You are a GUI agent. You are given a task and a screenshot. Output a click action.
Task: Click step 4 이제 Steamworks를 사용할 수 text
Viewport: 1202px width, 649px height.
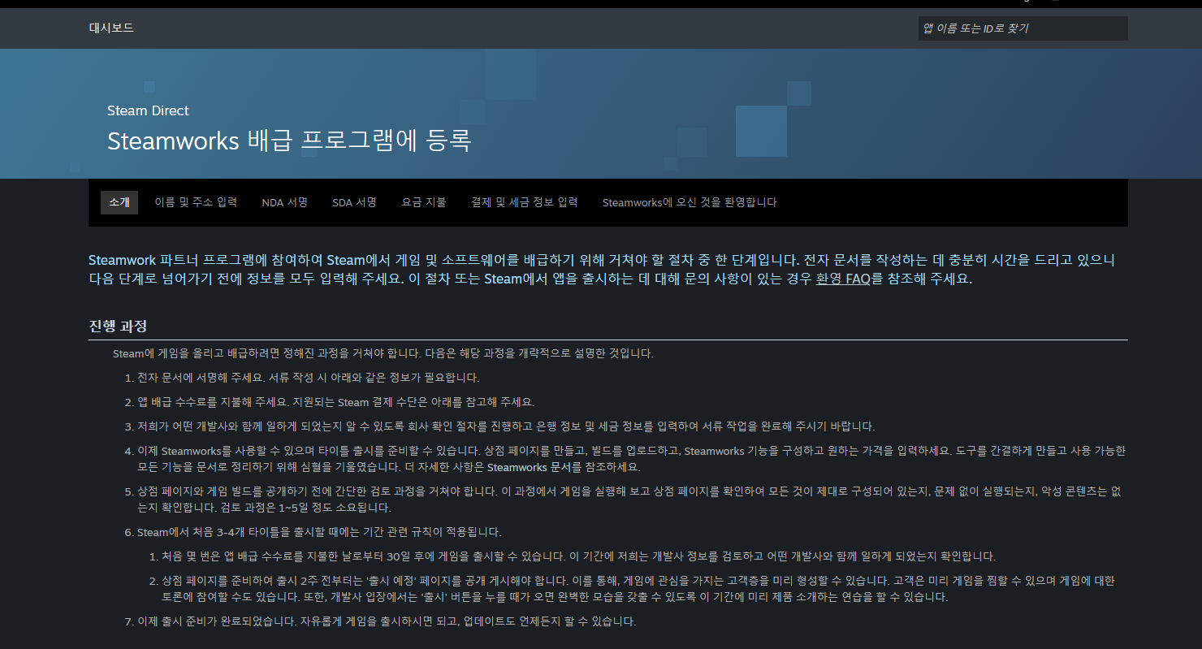631,459
